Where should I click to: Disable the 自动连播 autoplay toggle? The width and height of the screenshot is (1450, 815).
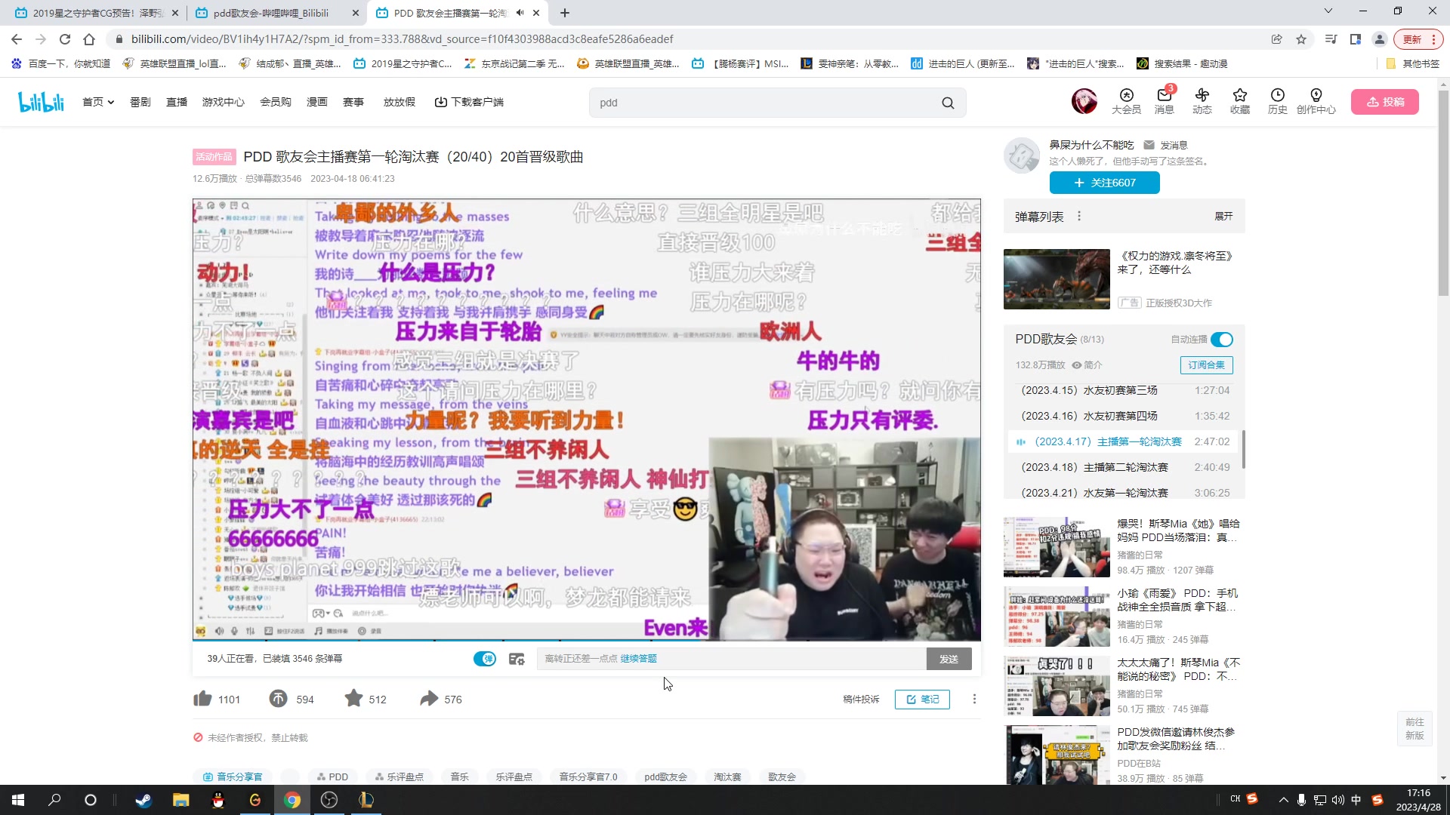pyautogui.click(x=1222, y=340)
